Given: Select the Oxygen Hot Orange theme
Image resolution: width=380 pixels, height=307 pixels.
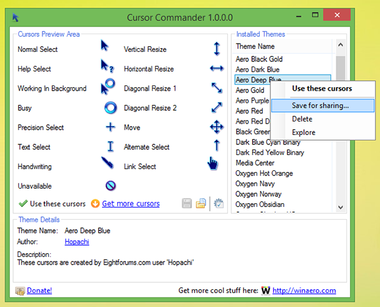Looking at the screenshot, I should (x=264, y=173).
